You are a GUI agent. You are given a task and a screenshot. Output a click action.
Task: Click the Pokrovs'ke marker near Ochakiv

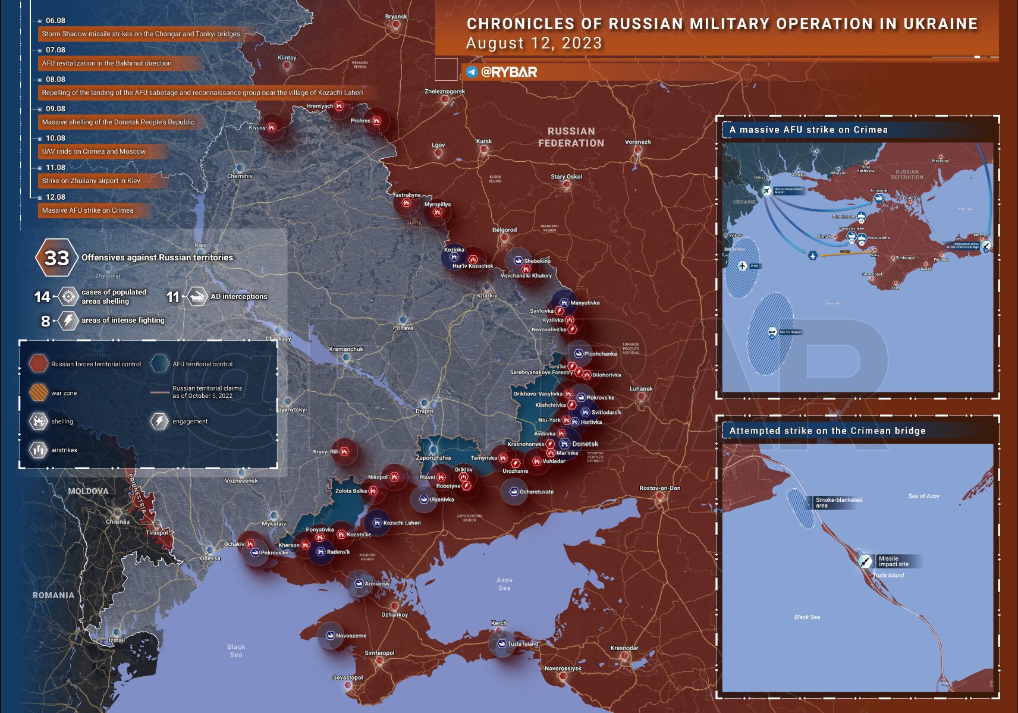[x=254, y=552]
